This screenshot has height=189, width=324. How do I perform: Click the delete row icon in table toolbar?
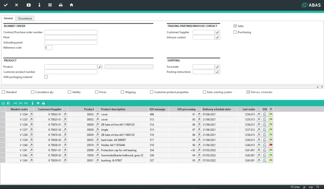coord(8,103)
